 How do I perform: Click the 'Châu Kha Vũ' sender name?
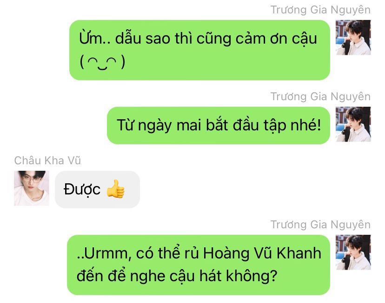click(47, 161)
